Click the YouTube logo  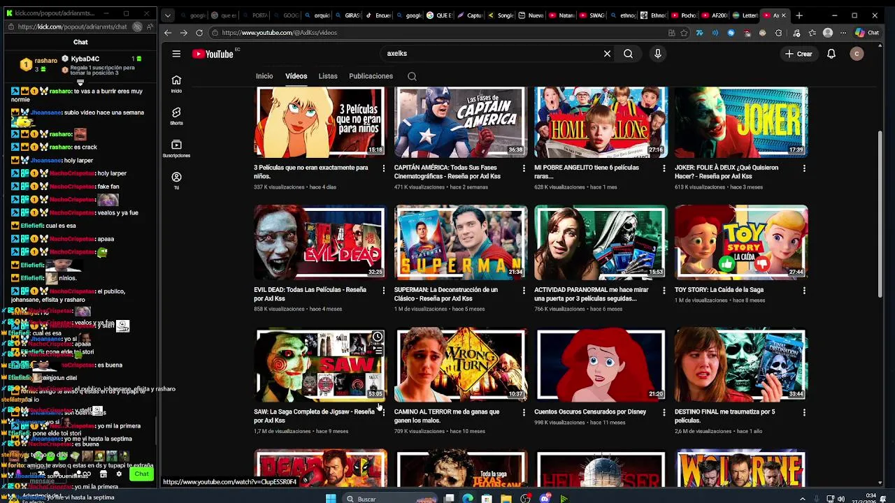pos(213,54)
